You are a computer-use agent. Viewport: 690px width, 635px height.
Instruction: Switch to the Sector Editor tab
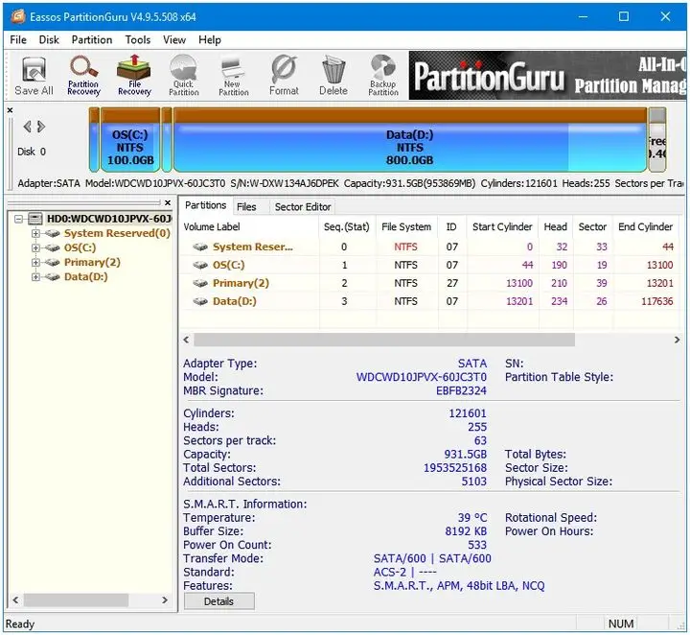(303, 206)
